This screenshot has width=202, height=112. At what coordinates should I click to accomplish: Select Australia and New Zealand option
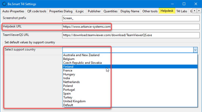(81, 55)
